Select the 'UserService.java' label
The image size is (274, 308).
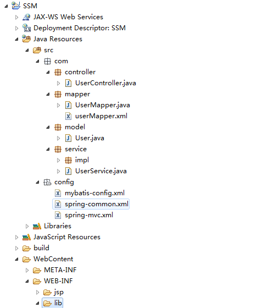pyautogui.click(x=101, y=171)
